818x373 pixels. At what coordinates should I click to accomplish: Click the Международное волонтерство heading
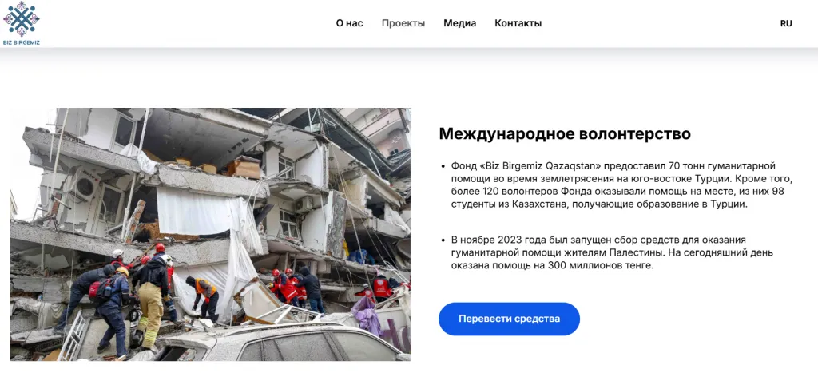(x=565, y=133)
